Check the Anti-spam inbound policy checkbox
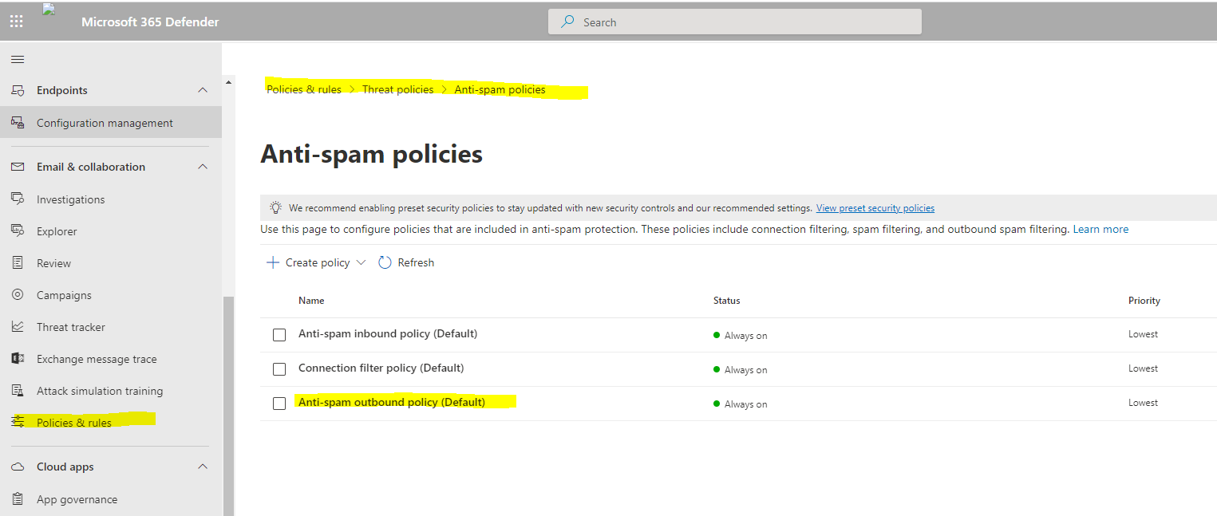Viewport: 1217px width, 516px height. pos(279,335)
